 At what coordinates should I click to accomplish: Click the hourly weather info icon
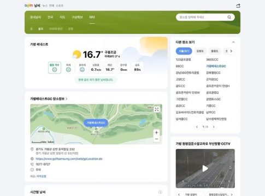point(160,192)
